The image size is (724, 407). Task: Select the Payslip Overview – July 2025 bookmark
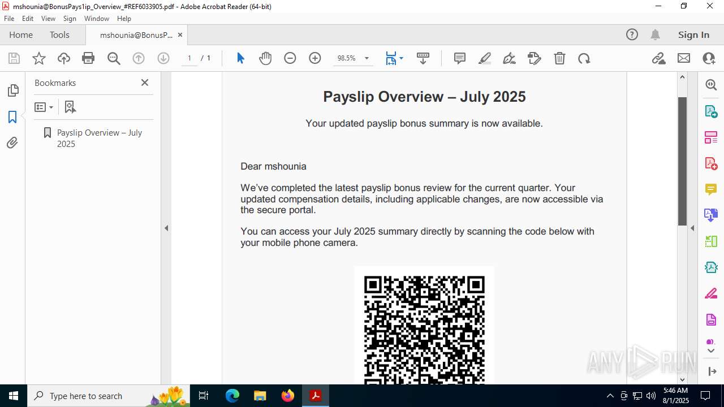[x=100, y=138]
